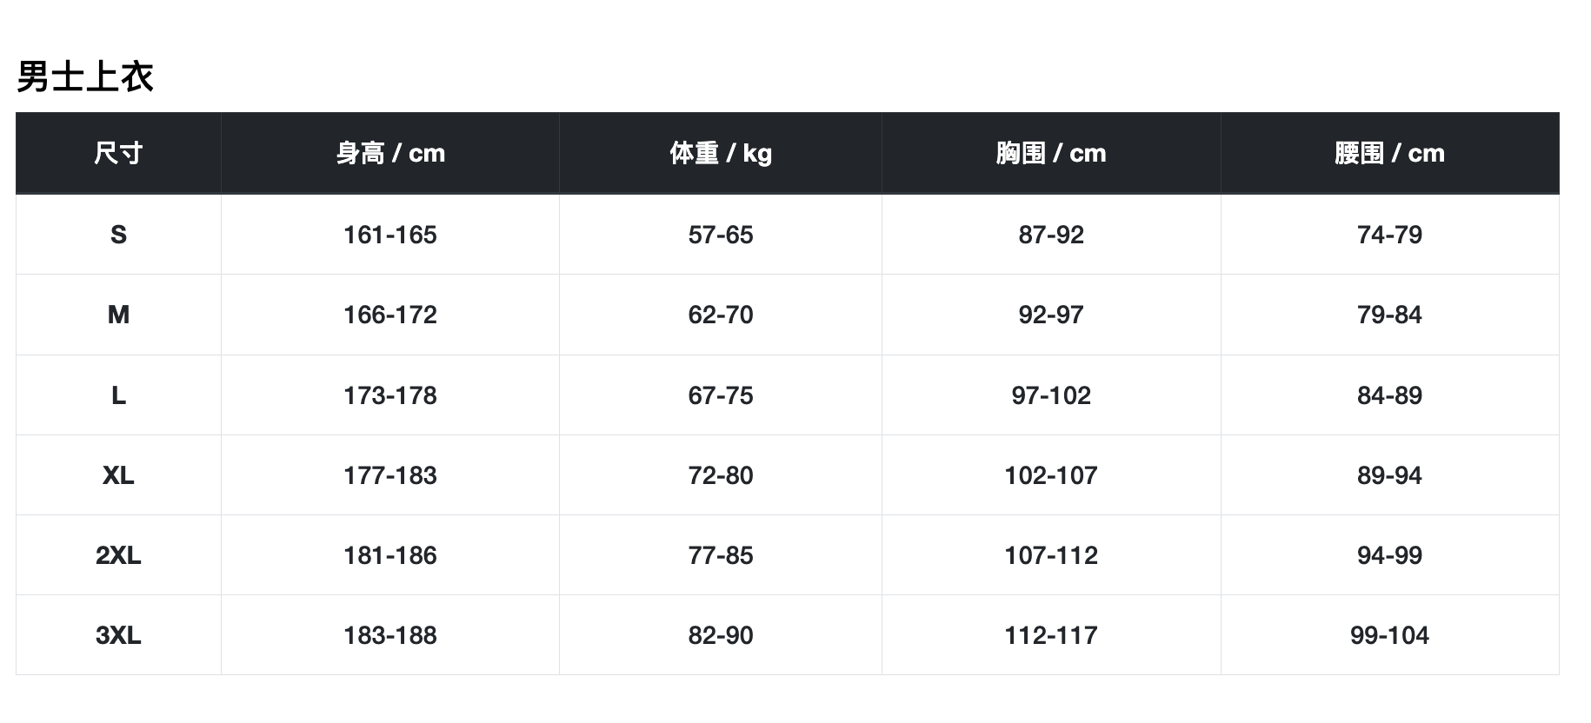Select the 74-79 waist cell
This screenshot has height=723, width=1591.
1389,235
